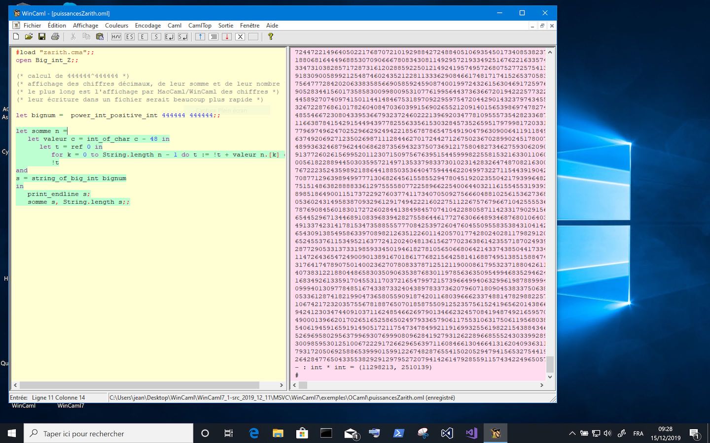Open volume control in system tray
Image resolution: width=710 pixels, height=443 pixels.
[607, 434]
